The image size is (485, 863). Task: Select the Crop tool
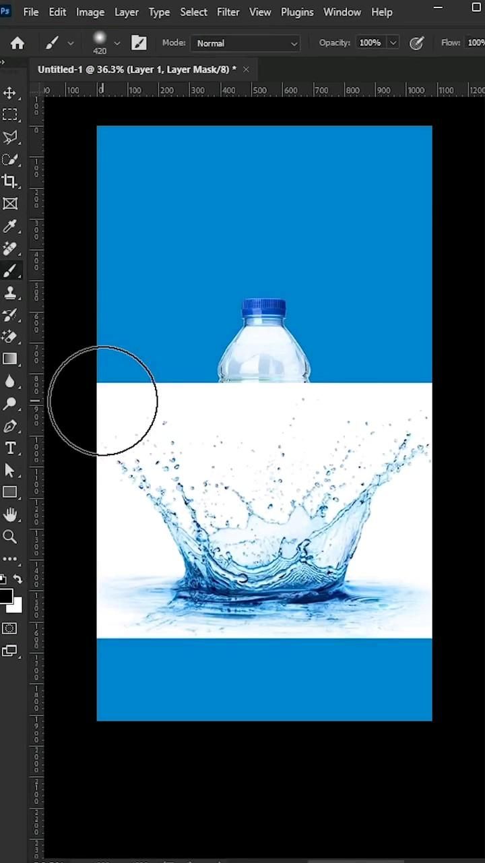point(10,181)
